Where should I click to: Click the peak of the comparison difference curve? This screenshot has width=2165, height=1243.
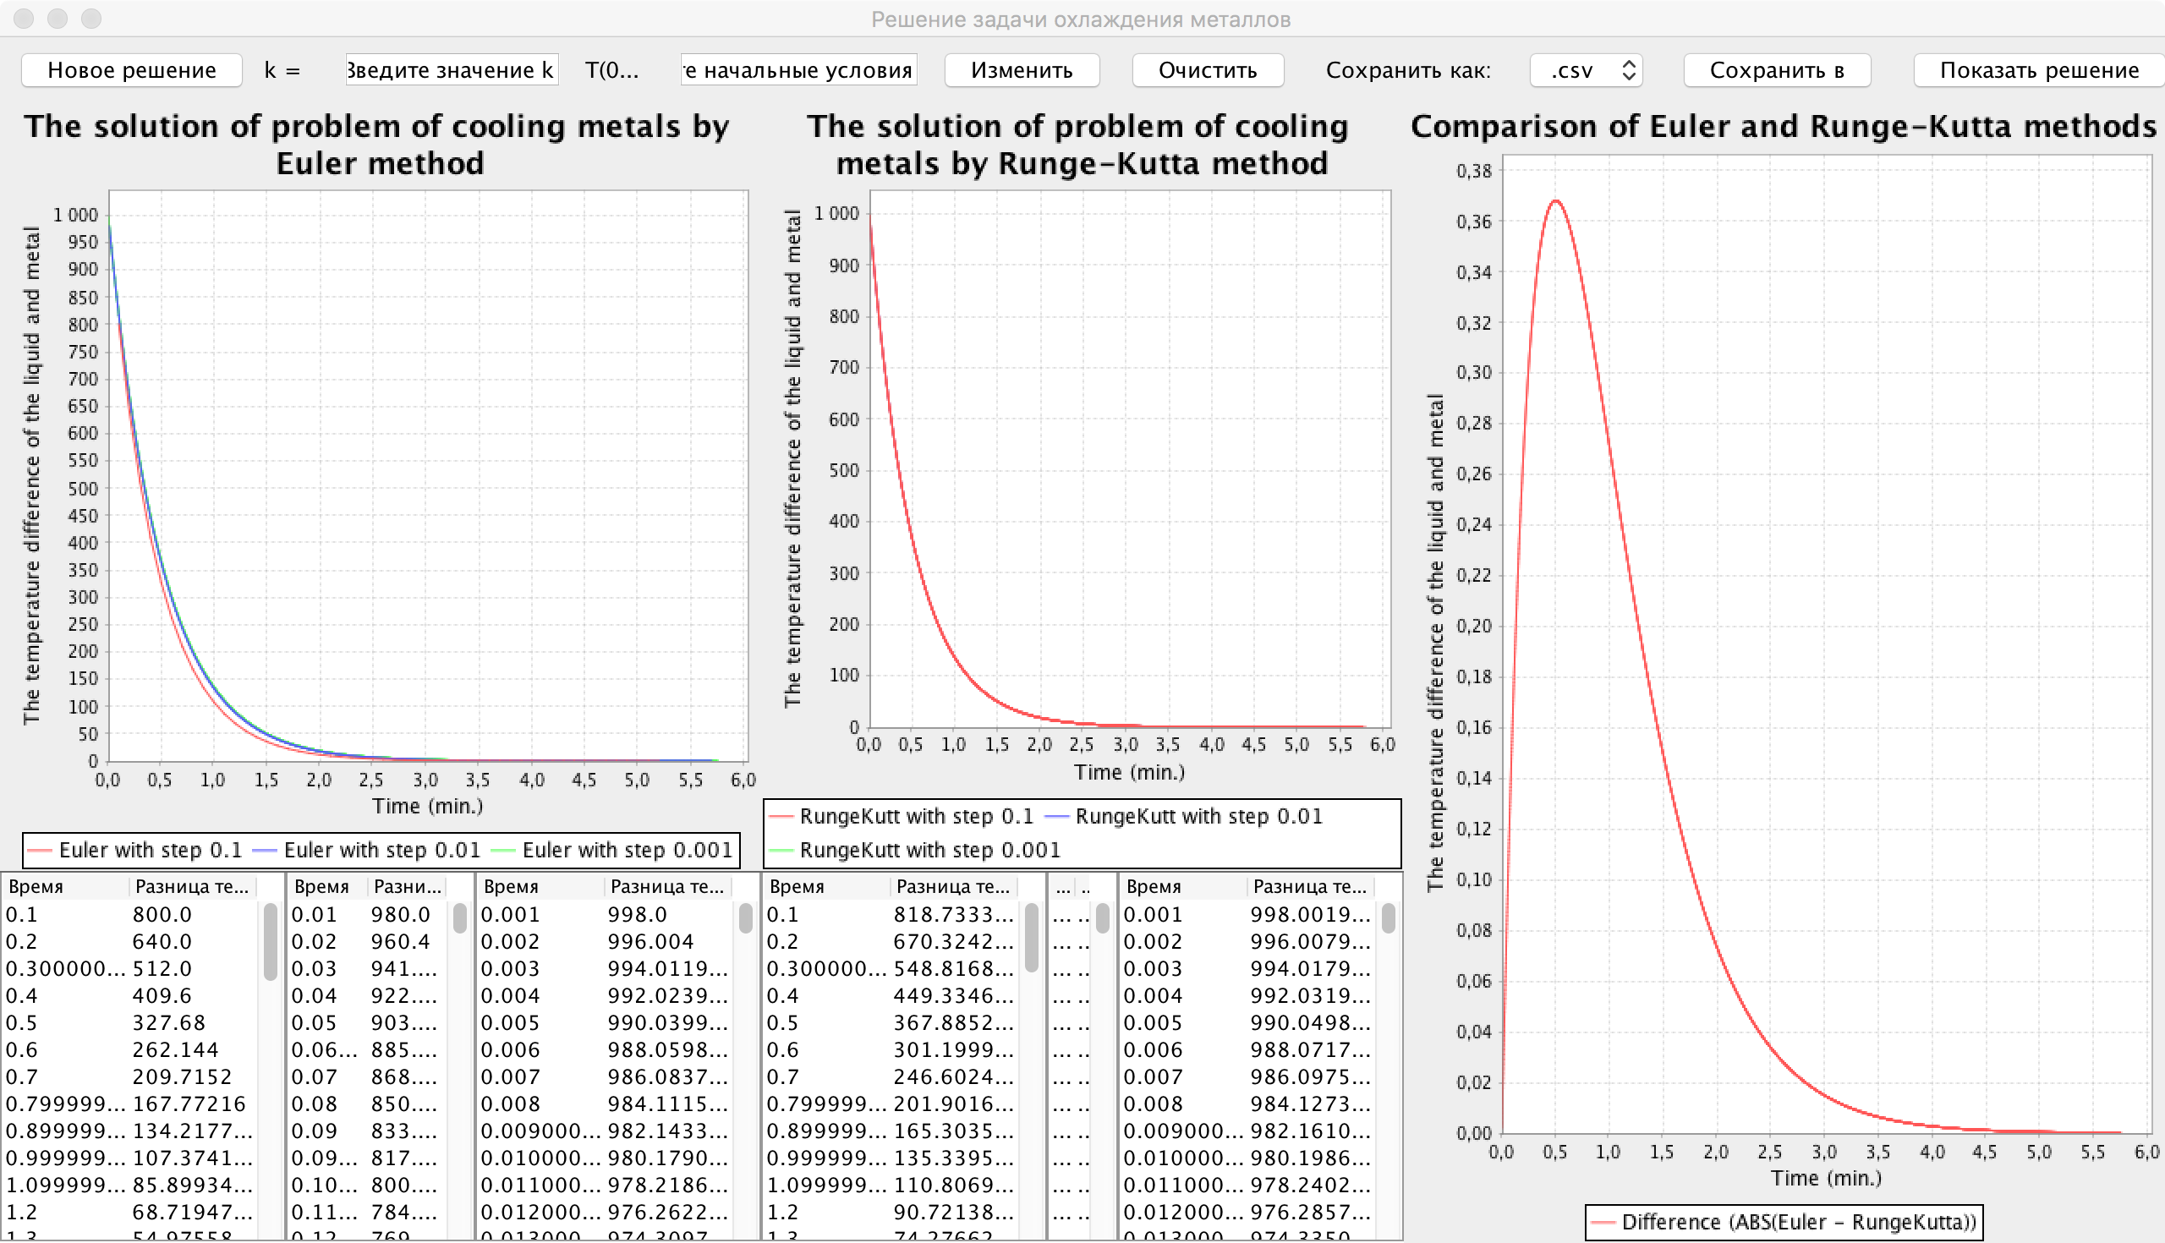(x=1556, y=201)
